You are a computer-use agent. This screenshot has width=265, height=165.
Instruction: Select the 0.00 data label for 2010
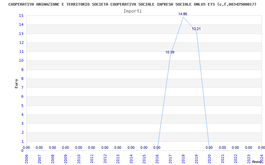[x=79, y=148]
